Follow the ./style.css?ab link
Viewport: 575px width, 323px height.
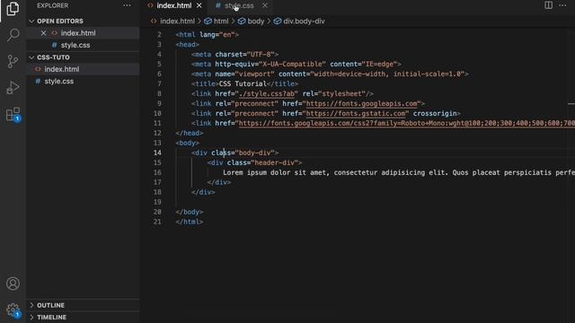click(267, 93)
